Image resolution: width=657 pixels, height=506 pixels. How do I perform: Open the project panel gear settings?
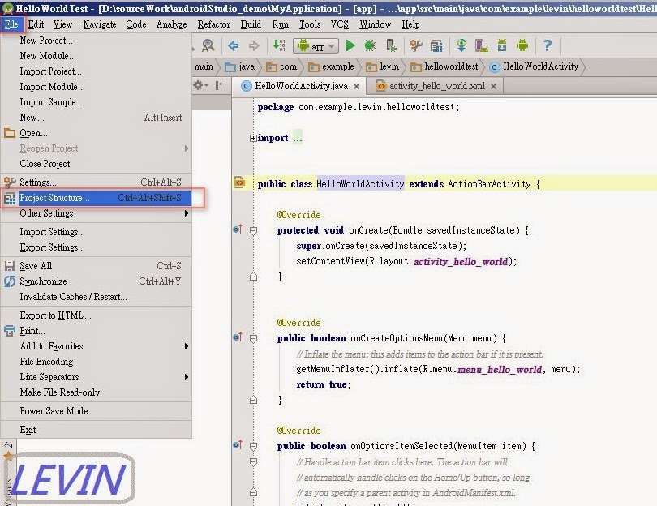[x=200, y=85]
